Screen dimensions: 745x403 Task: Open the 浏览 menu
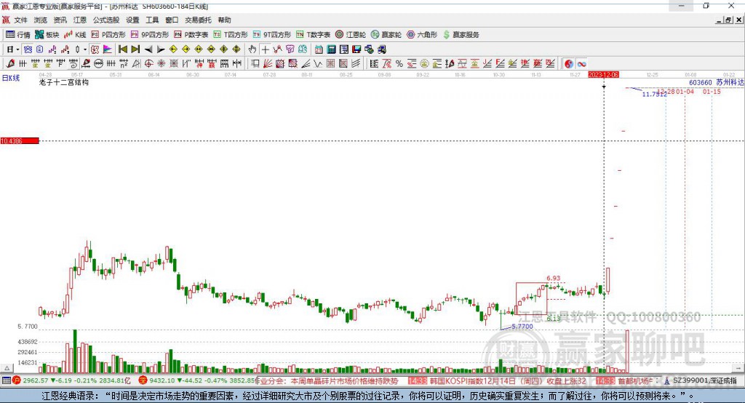[x=41, y=20]
